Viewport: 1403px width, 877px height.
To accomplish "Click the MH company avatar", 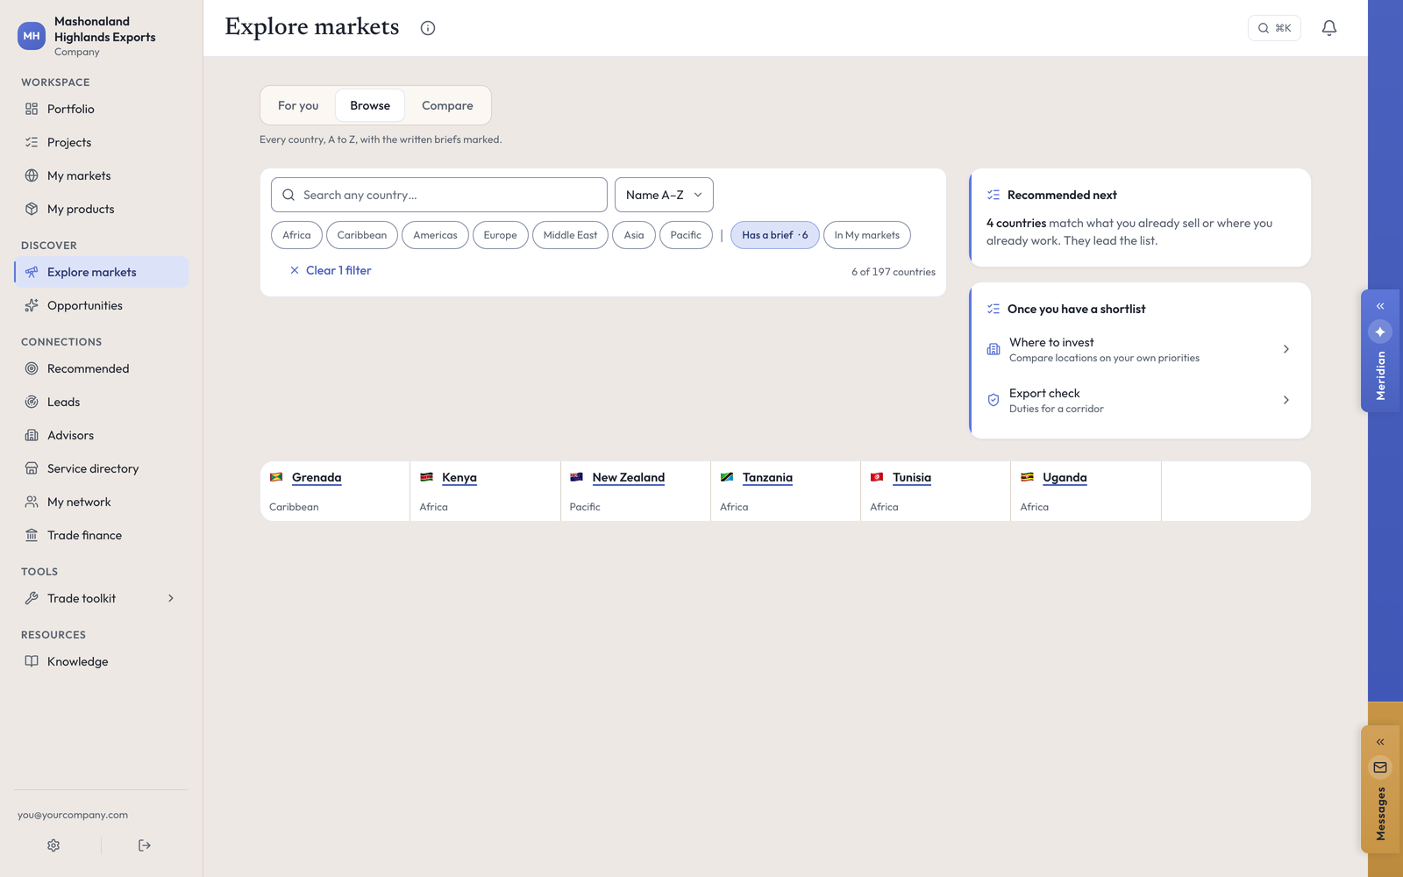I will coord(32,36).
